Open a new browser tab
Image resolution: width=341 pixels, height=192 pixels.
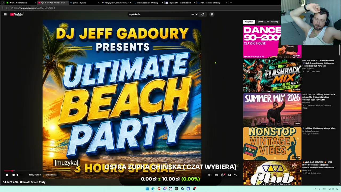tap(231, 3)
